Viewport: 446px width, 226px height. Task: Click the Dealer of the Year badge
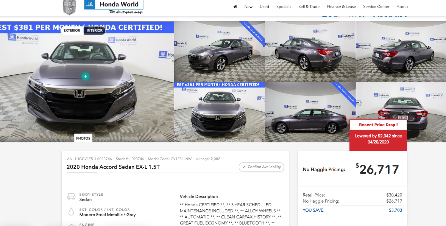[x=69, y=7]
